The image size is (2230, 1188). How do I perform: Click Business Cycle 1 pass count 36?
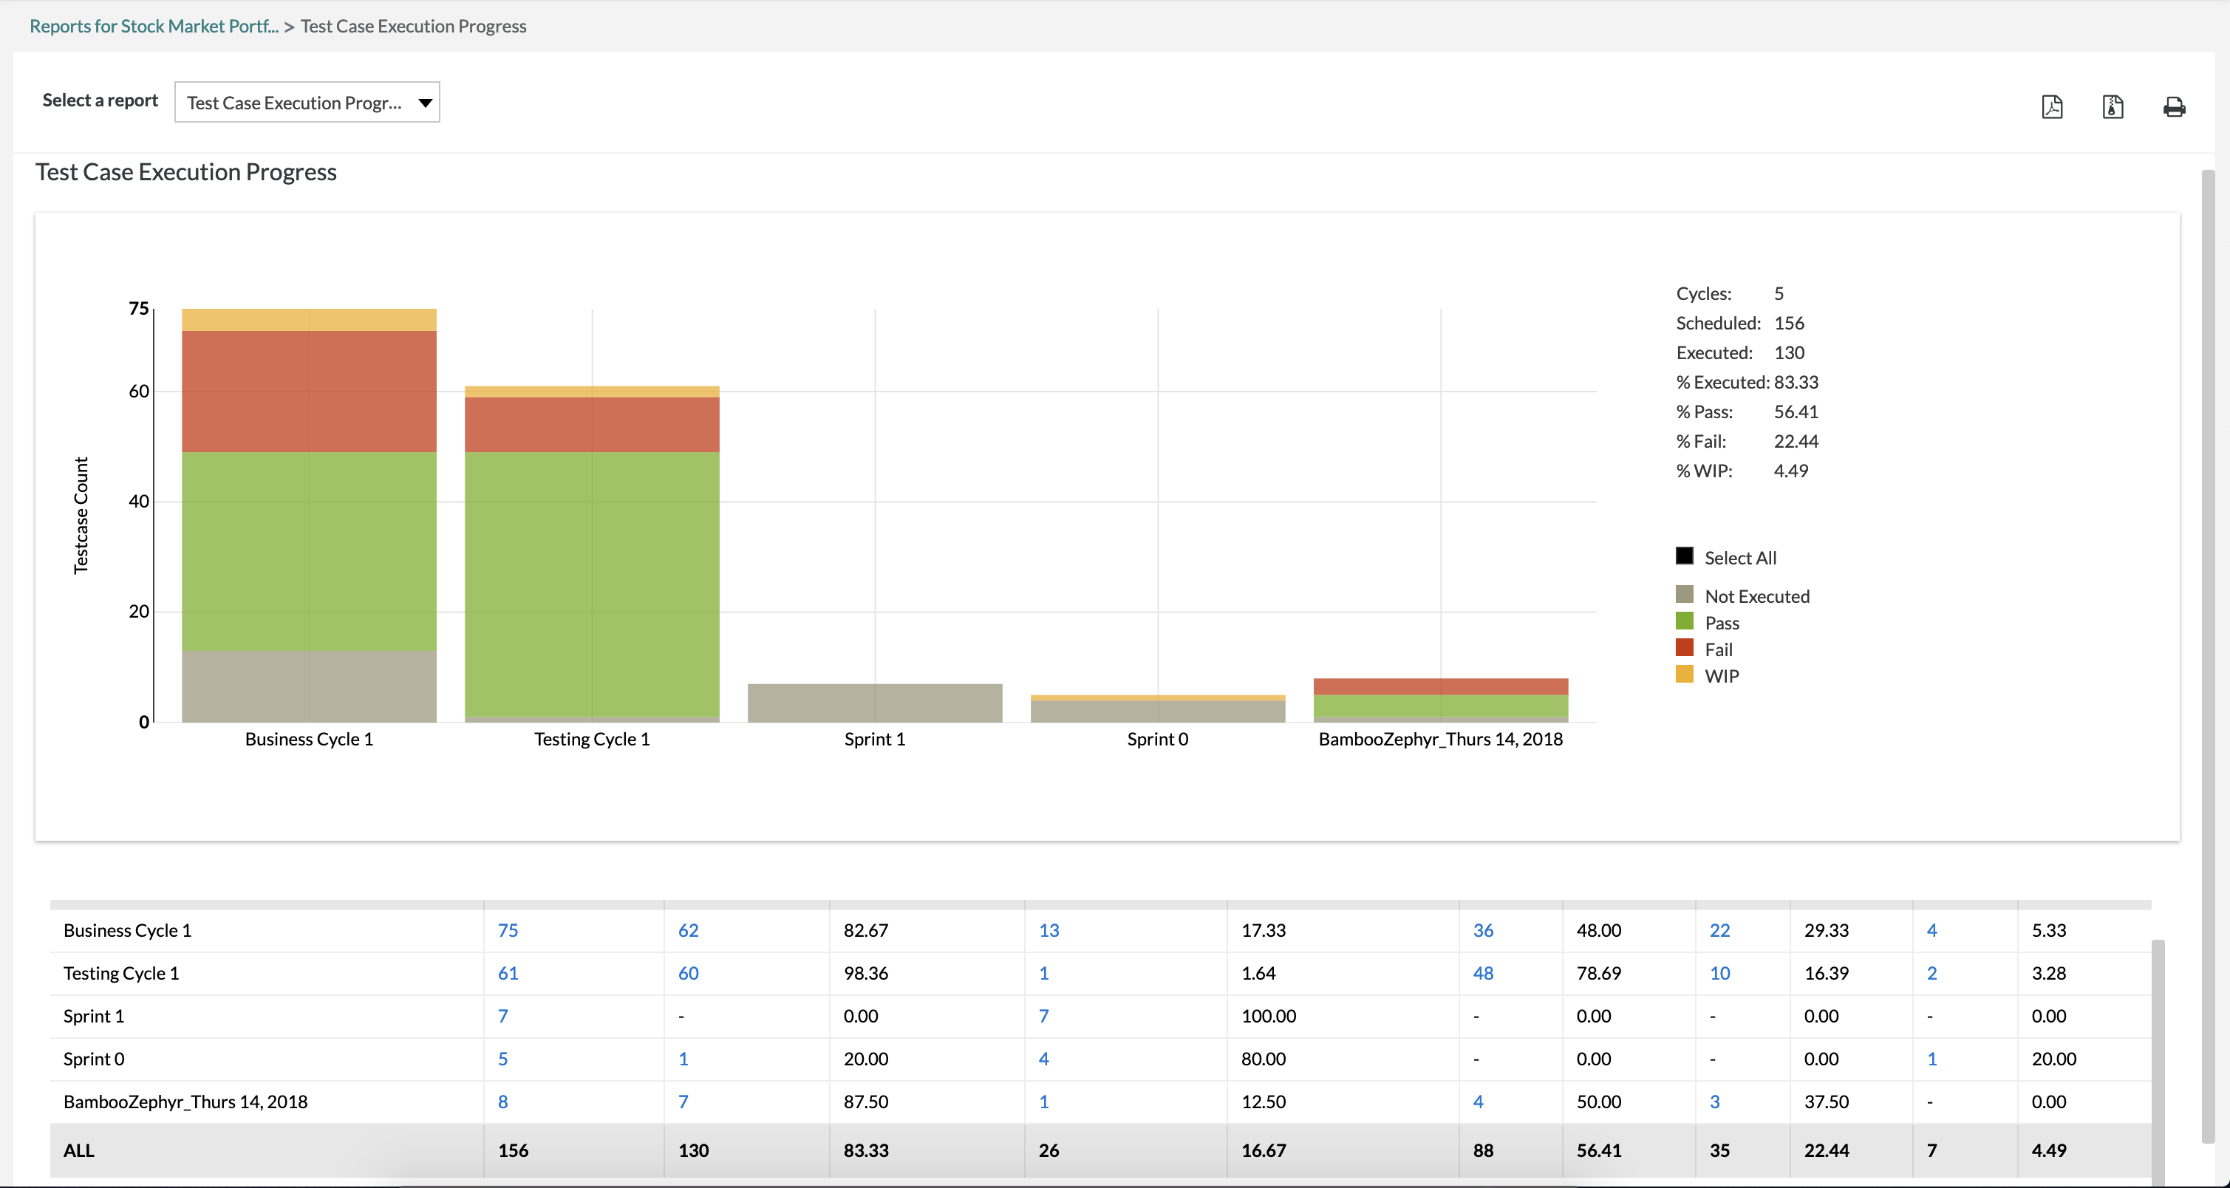click(x=1483, y=930)
